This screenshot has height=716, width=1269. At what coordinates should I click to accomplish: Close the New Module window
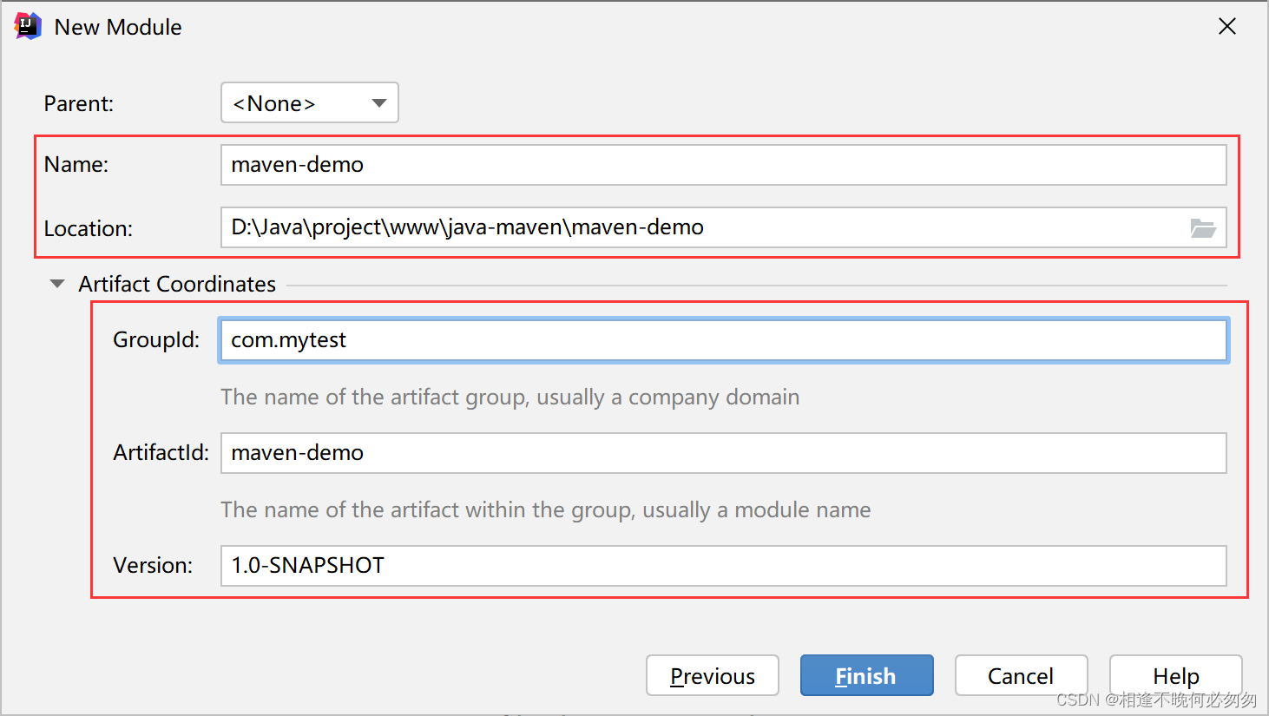pyautogui.click(x=1226, y=27)
